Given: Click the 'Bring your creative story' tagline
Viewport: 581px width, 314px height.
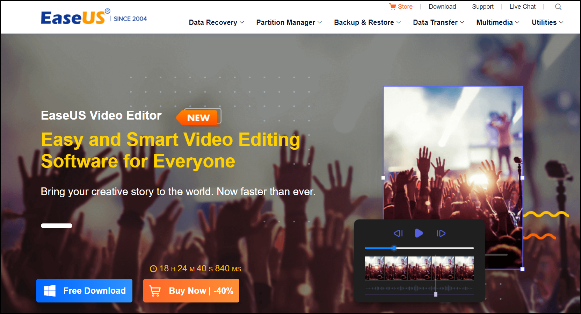Looking at the screenshot, I should pyautogui.click(x=178, y=192).
